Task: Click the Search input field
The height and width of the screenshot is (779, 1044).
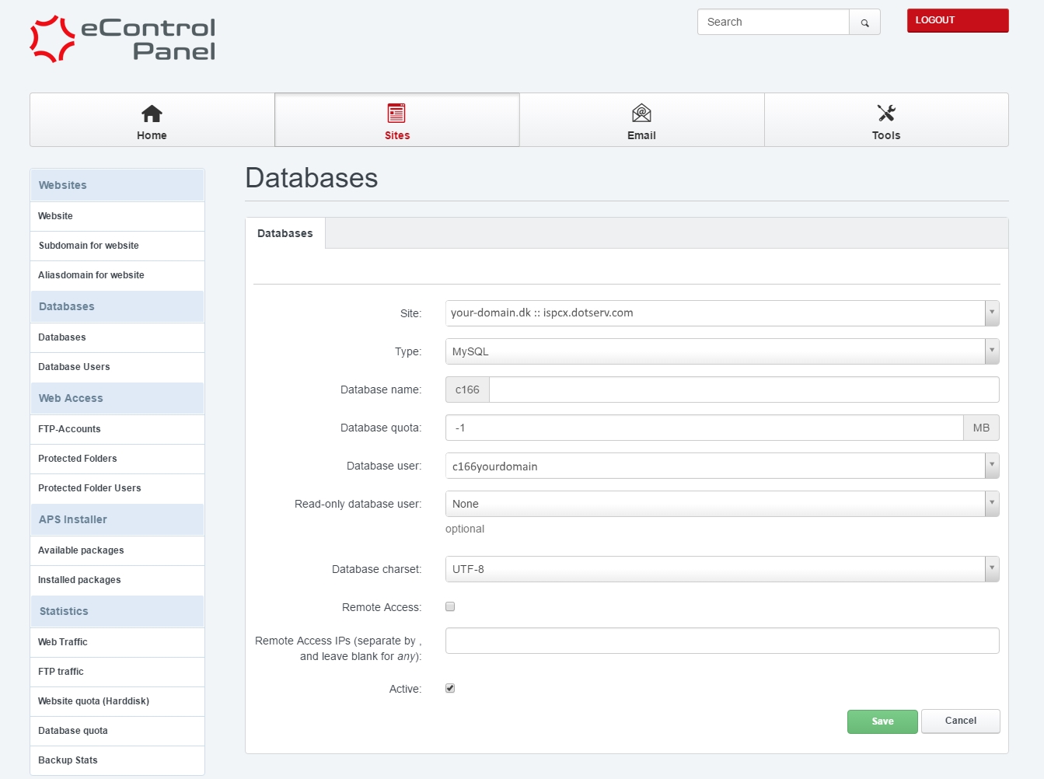Action: (773, 23)
